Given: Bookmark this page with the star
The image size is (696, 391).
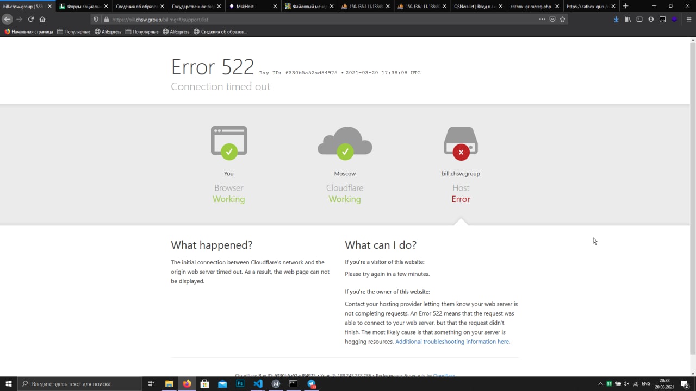Looking at the screenshot, I should pyautogui.click(x=563, y=19).
